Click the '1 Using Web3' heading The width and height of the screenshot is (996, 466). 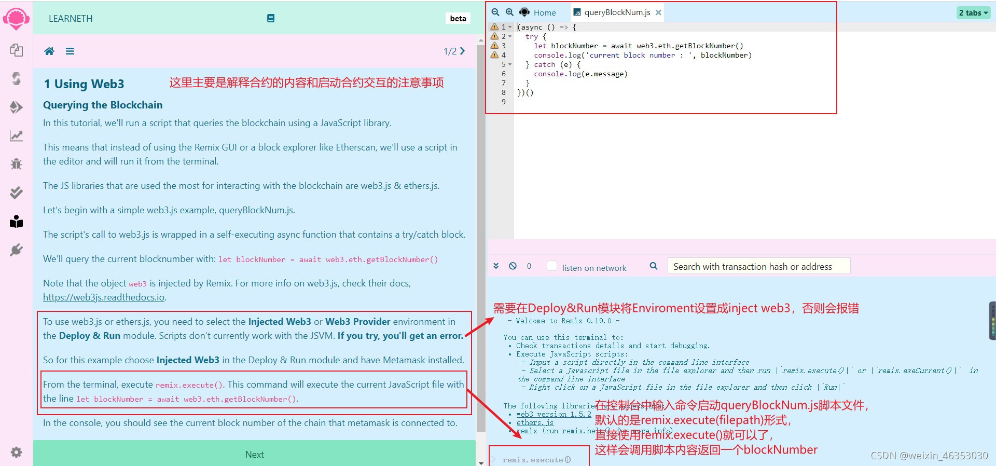click(84, 84)
